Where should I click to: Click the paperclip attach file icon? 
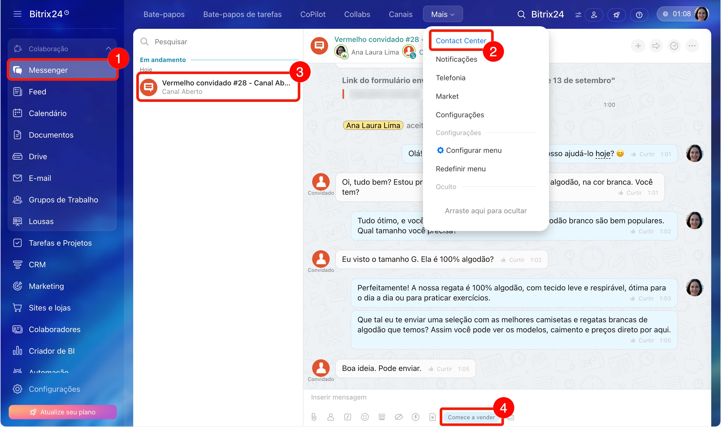coord(314,417)
